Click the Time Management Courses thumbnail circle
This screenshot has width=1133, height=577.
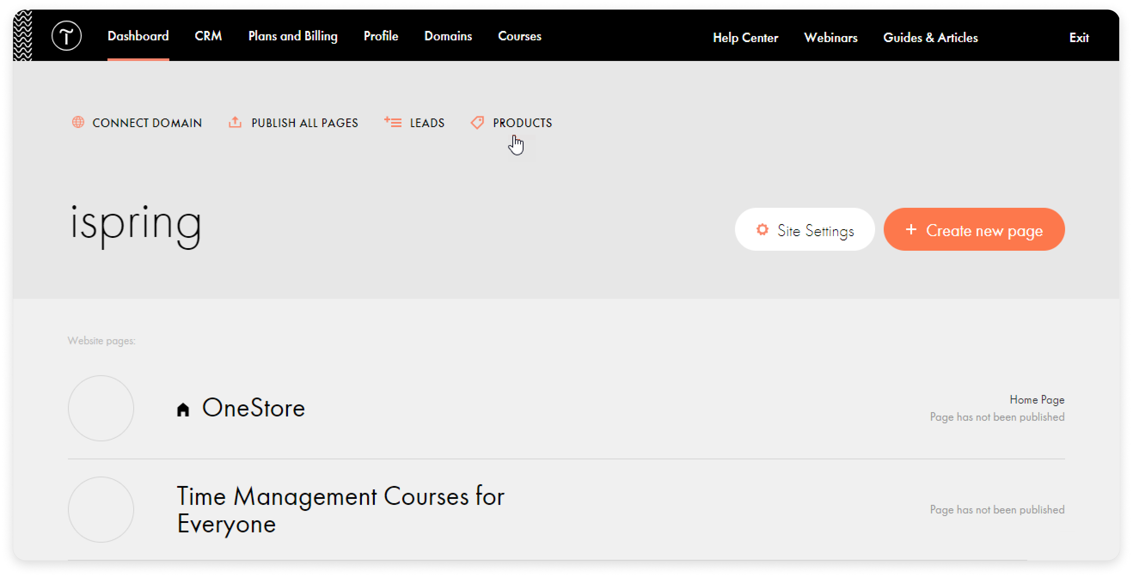coord(101,510)
